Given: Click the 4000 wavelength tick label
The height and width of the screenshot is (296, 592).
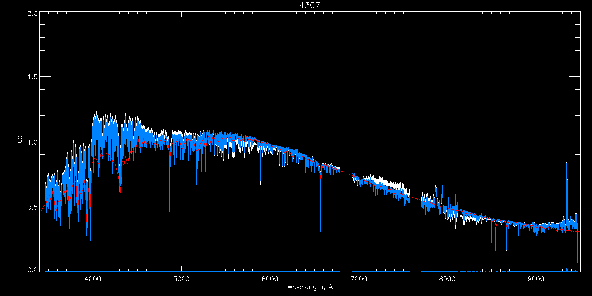Looking at the screenshot, I should tap(93, 279).
